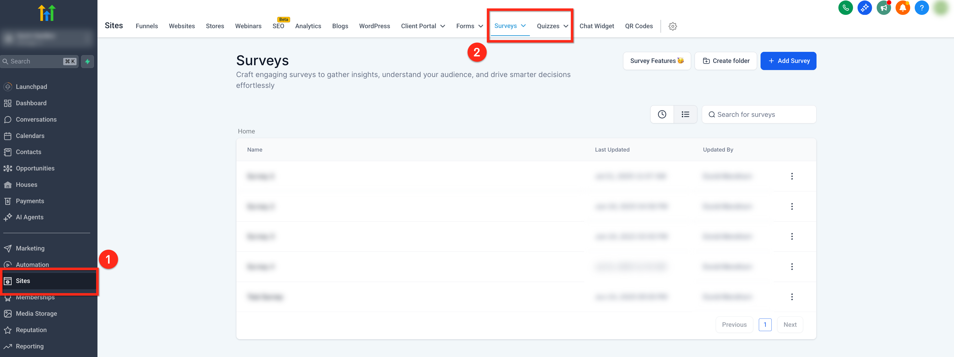954x357 pixels.
Task: Click page 1 pagination button
Action: 765,325
